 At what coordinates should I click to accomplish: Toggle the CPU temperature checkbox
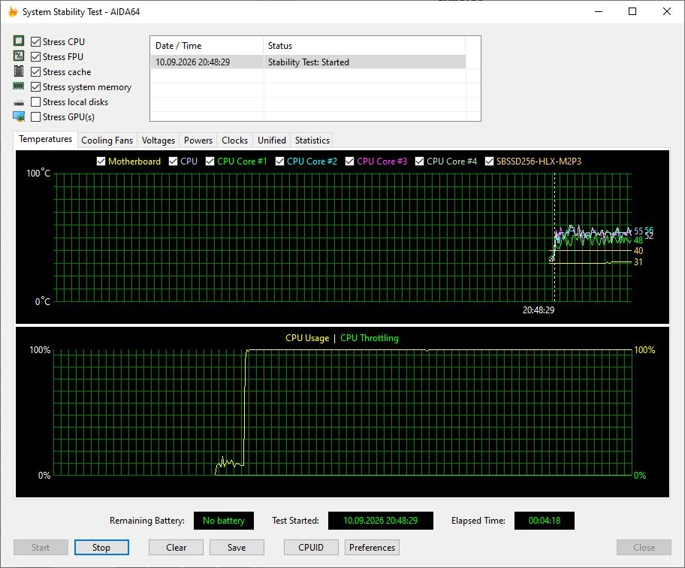pos(173,162)
